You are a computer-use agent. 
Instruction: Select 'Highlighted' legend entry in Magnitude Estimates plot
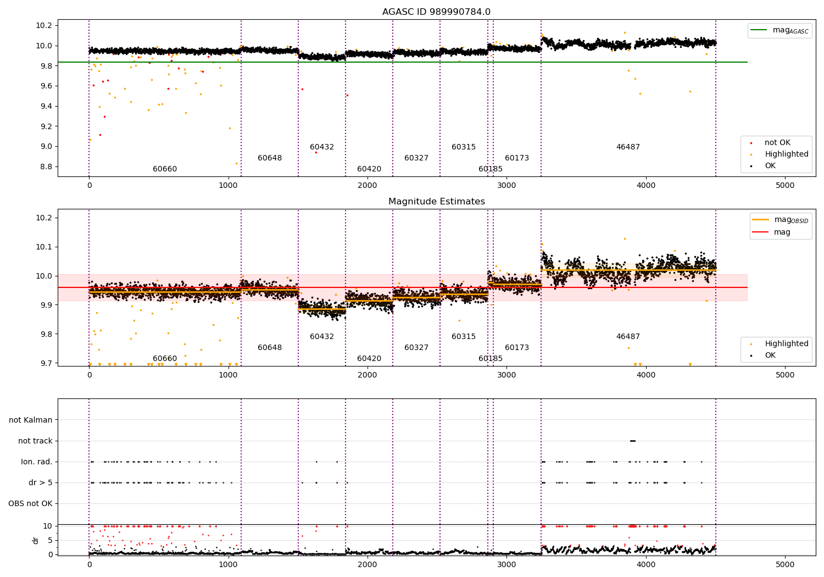[x=787, y=344]
